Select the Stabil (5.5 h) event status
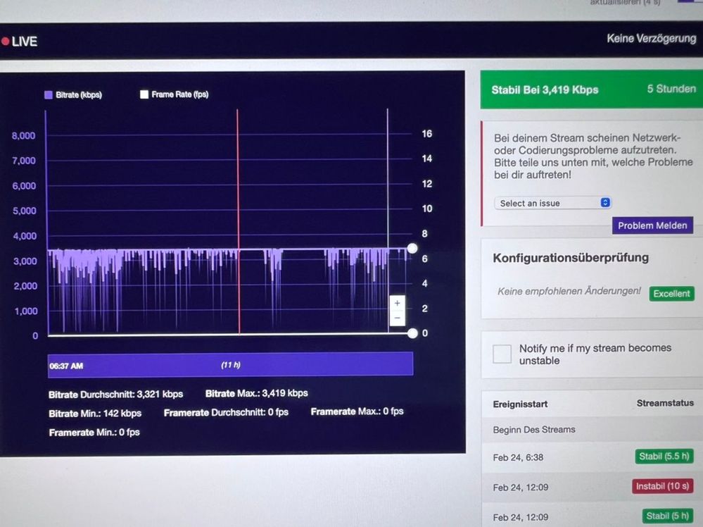Image resolution: width=703 pixels, height=527 pixels. click(664, 457)
